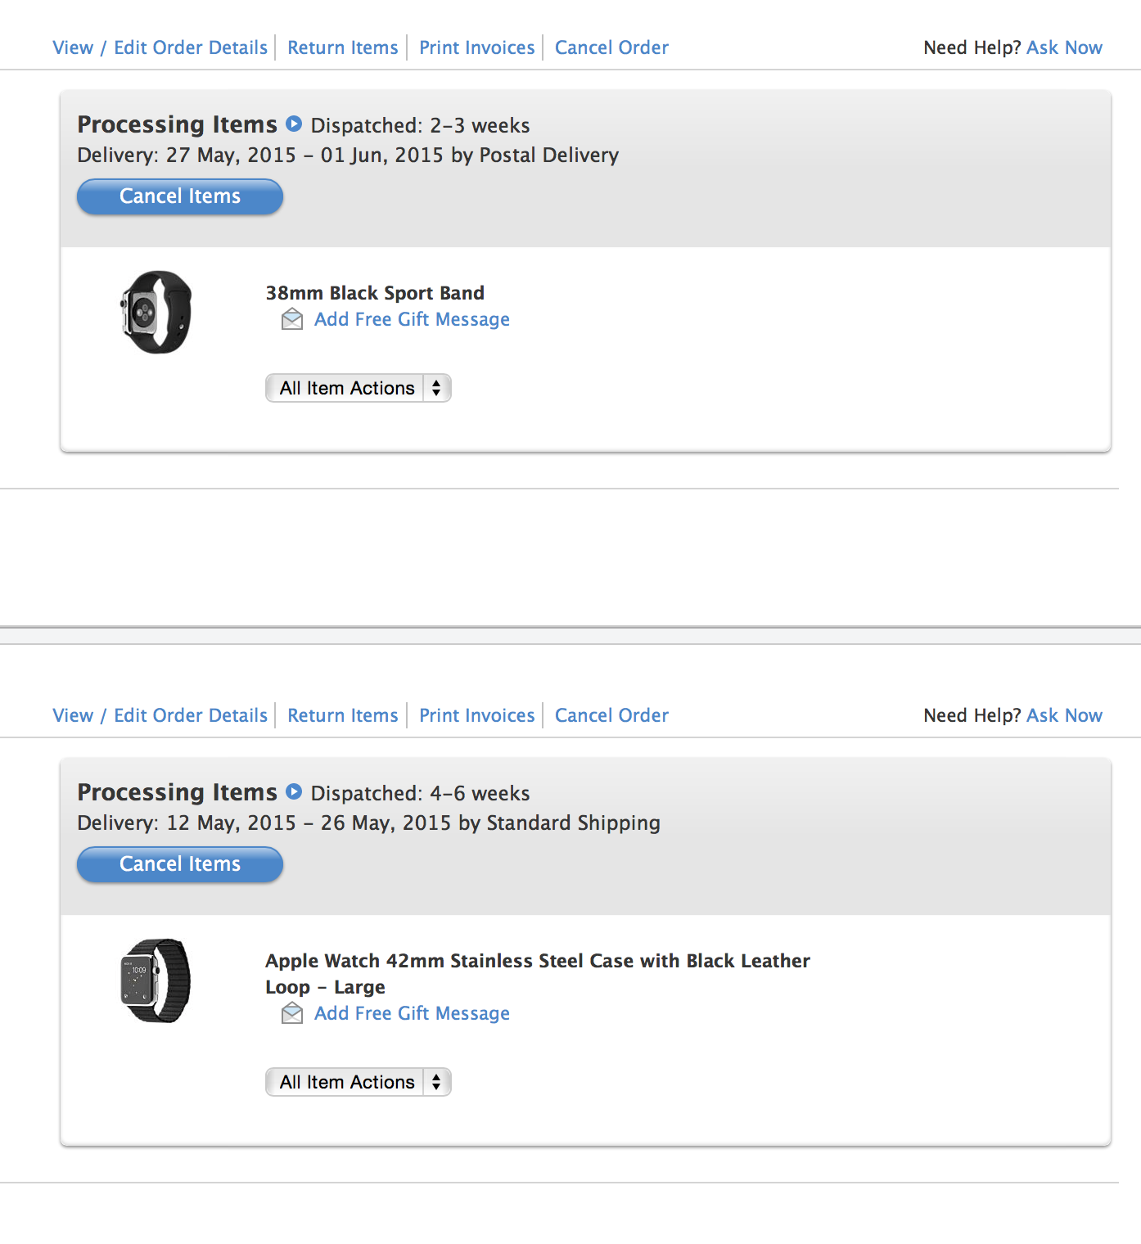
Task: Click Cancel Order in second order
Action: click(x=611, y=715)
